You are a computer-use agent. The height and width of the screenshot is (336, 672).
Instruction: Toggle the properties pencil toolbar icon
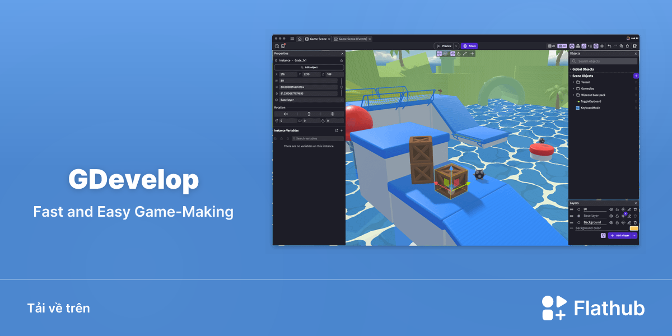[x=584, y=46]
